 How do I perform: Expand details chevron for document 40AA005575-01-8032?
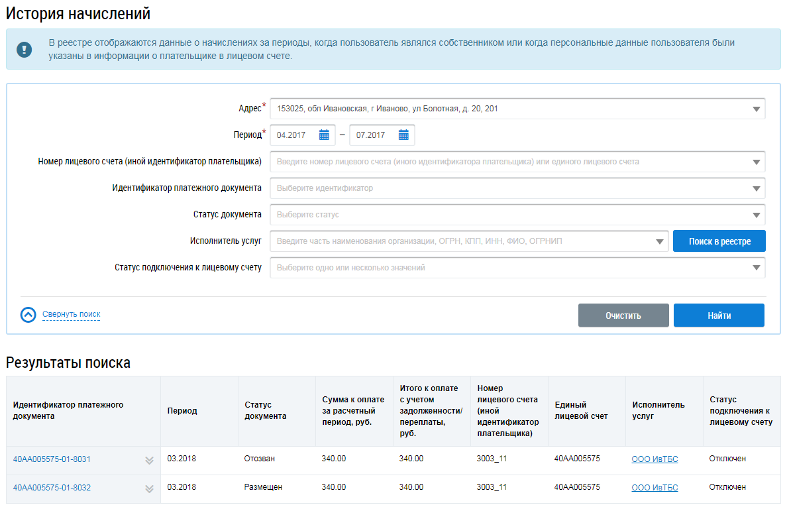[x=149, y=488]
